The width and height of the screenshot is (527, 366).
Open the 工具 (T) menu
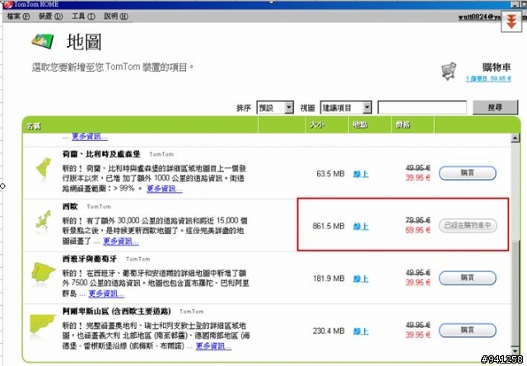click(83, 16)
